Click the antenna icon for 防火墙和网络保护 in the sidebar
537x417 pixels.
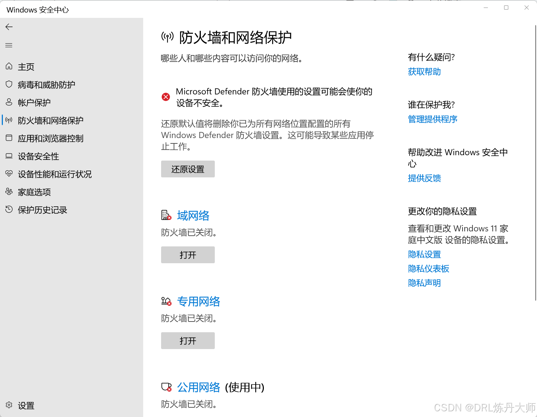click(9, 120)
